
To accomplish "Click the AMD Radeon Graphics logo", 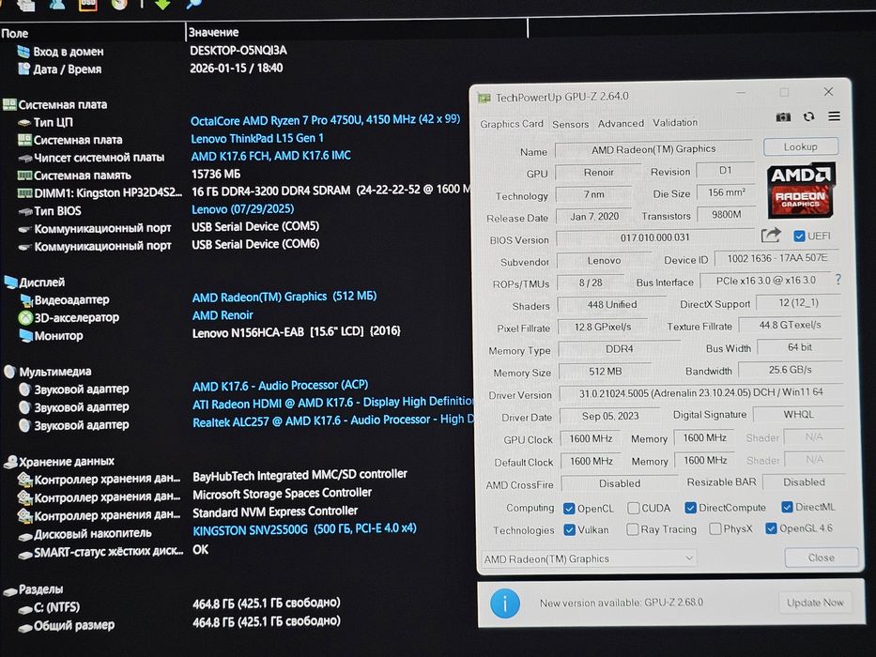I will click(801, 190).
